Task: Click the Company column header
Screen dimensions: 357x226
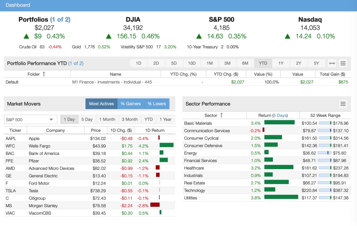Action: tap(55, 130)
